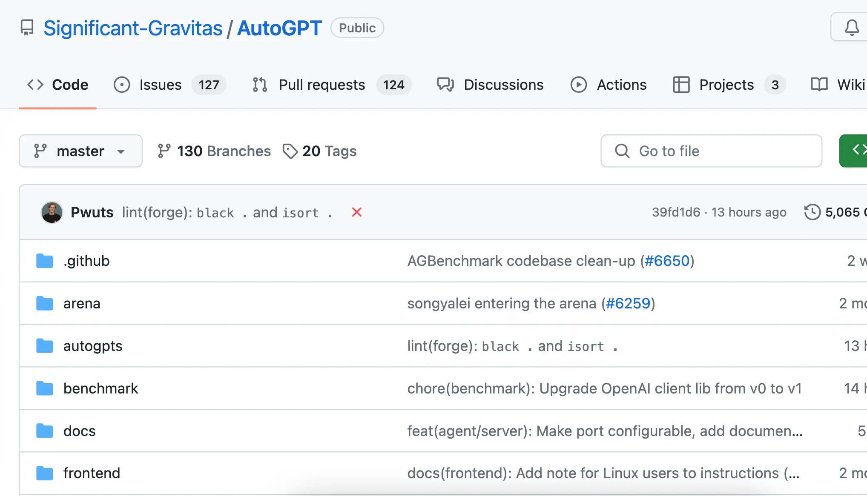This screenshot has height=496, width=867.
Task: Click the Issues icon
Action: tap(121, 85)
